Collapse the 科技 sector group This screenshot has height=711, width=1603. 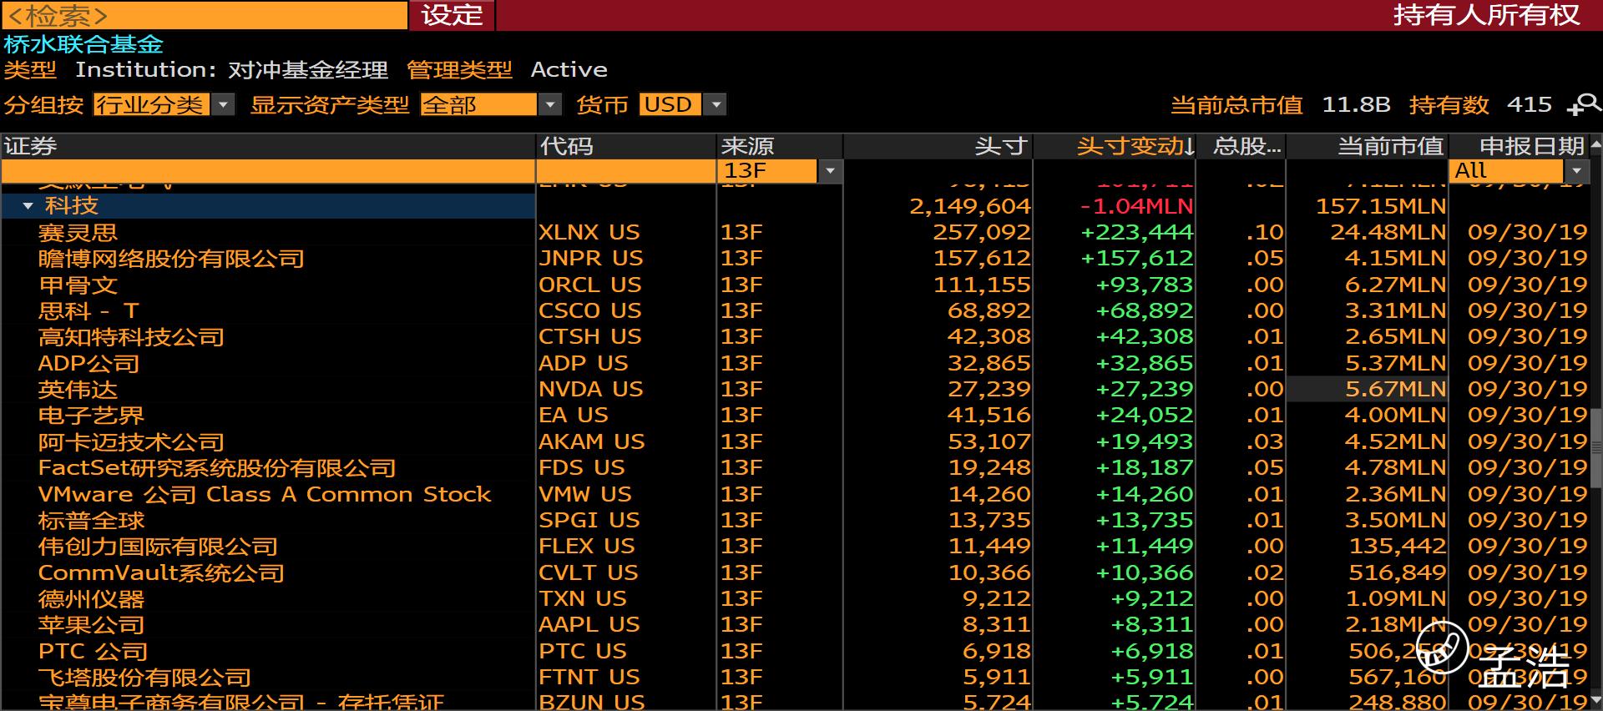tap(28, 205)
